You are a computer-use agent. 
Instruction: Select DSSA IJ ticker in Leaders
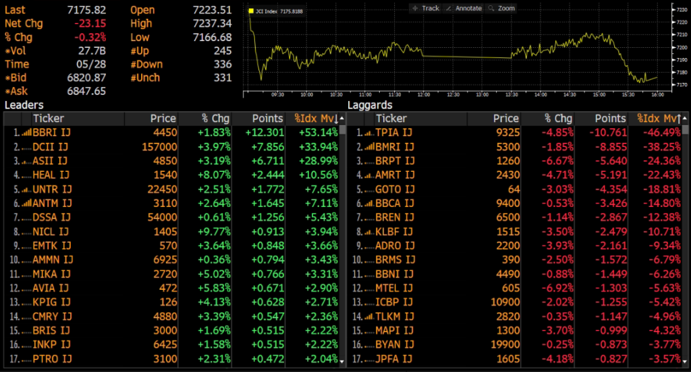[51, 218]
